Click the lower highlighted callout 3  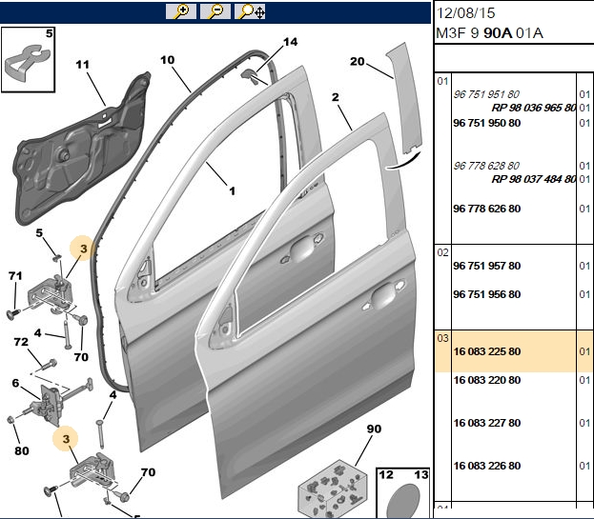point(67,439)
